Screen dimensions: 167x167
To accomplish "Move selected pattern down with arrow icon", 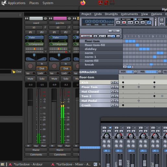I will tap(101, 36).
